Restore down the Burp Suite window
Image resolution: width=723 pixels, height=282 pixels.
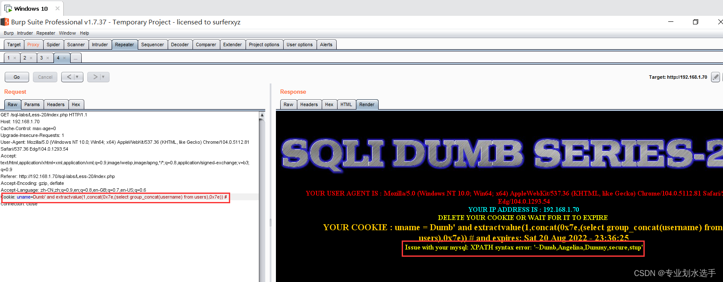click(x=696, y=22)
